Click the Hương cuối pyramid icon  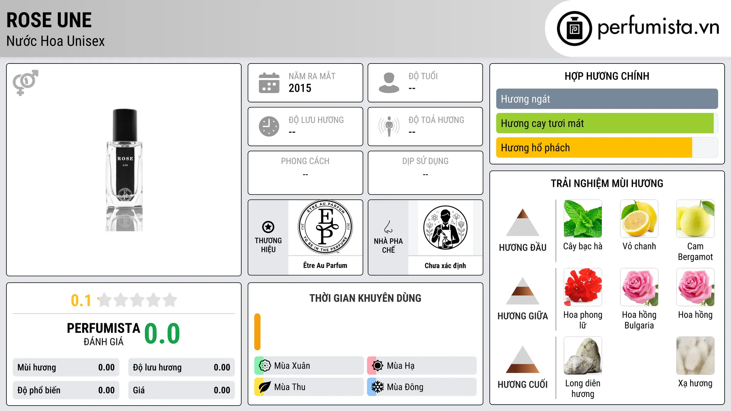(523, 359)
